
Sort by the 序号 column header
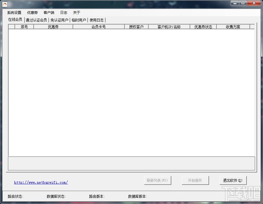pyautogui.click(x=24, y=27)
